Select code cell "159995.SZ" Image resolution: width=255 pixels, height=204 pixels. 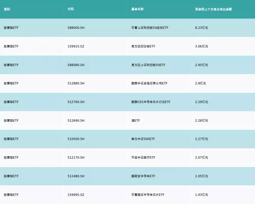[76, 195]
